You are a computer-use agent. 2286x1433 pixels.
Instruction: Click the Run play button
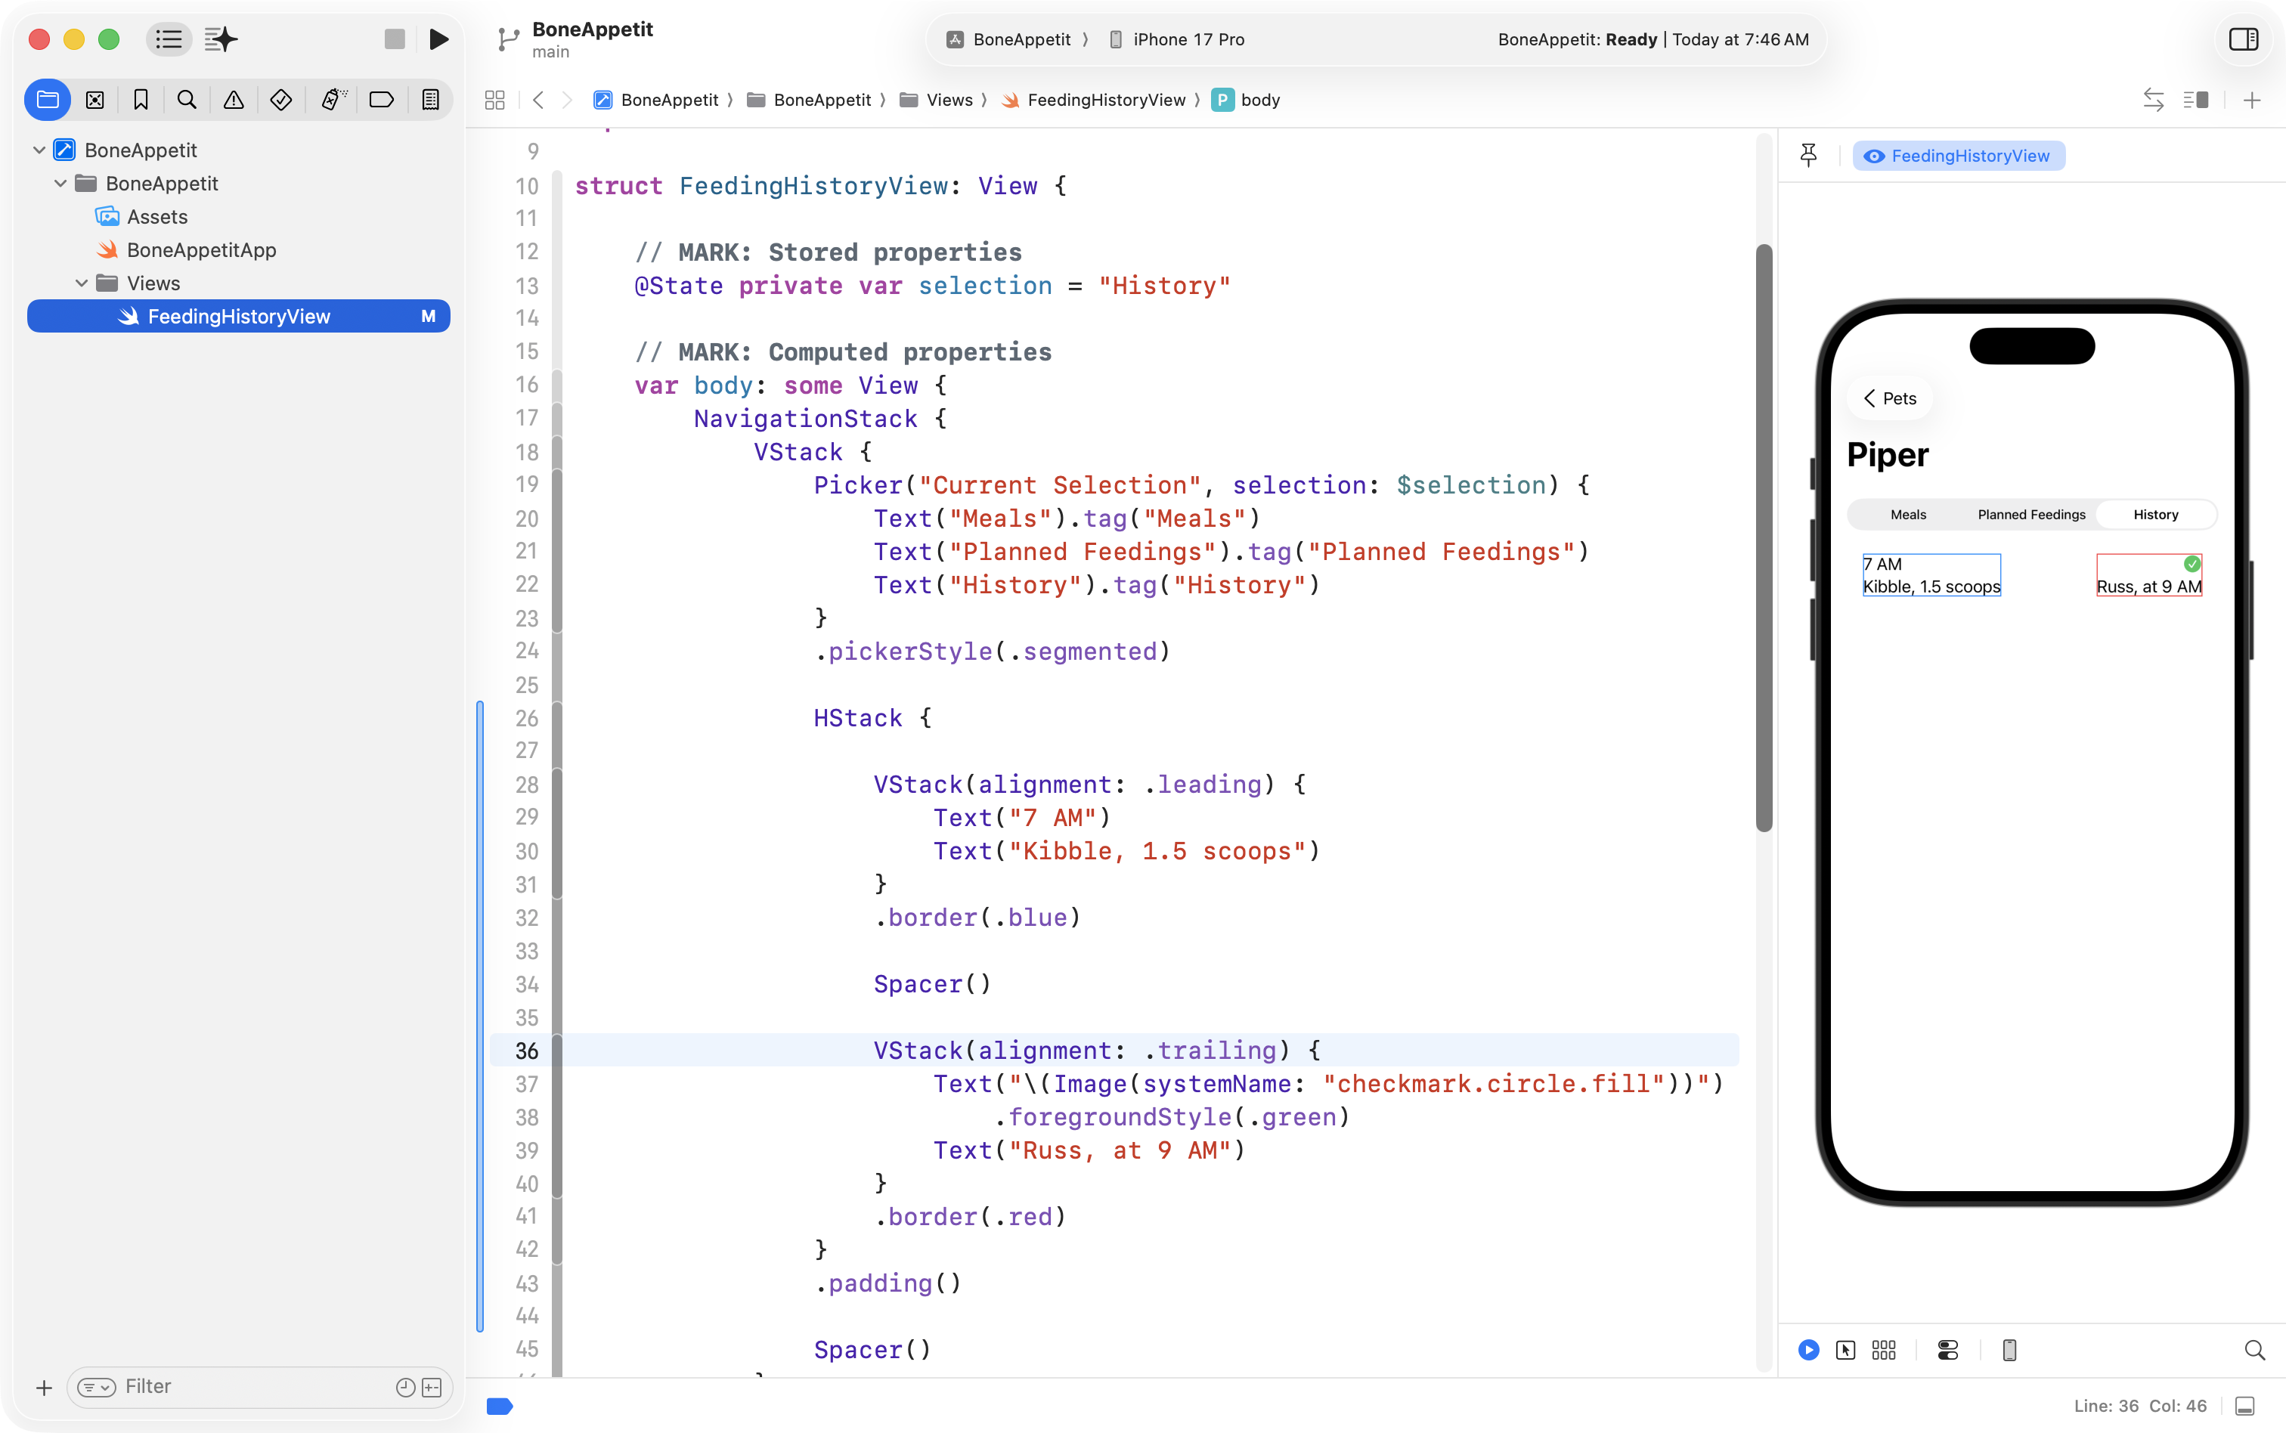tap(438, 39)
